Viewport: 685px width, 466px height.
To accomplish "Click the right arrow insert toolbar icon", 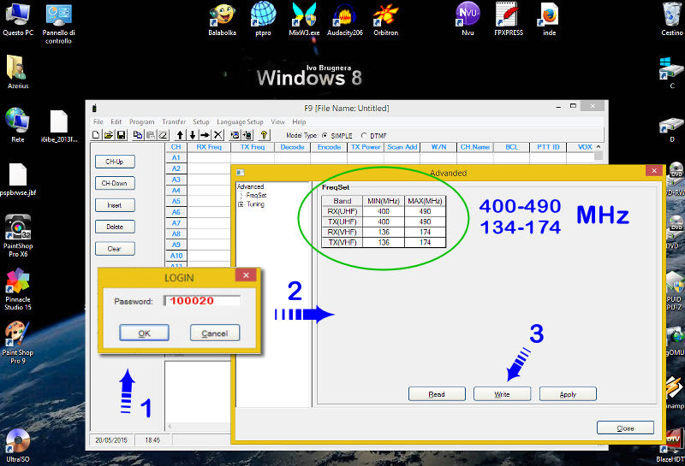I will [205, 135].
